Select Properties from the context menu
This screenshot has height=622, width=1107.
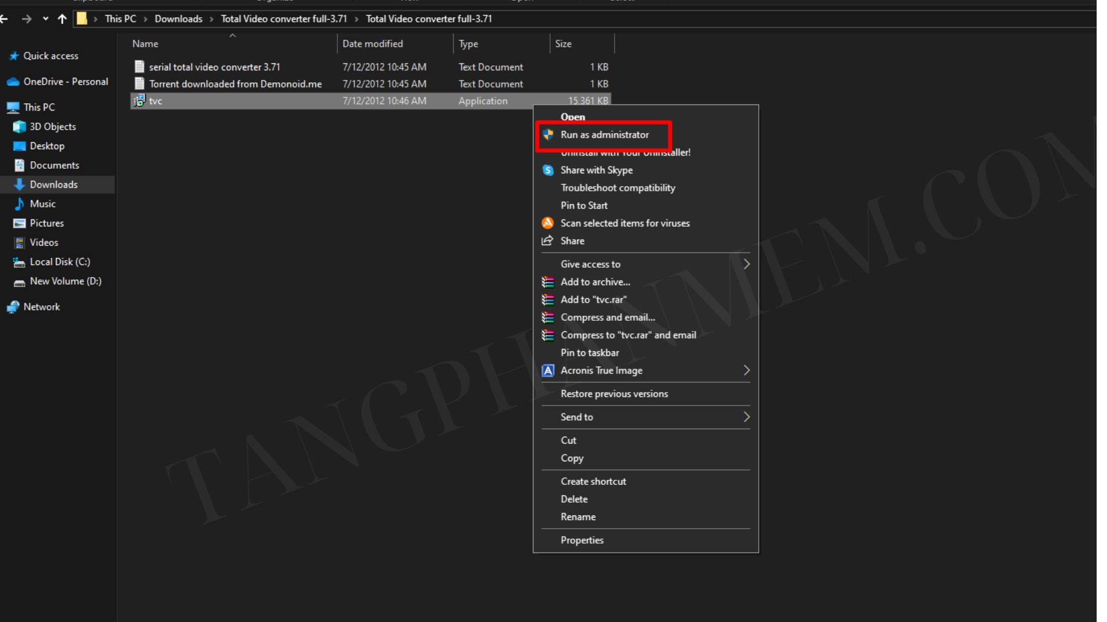pyautogui.click(x=582, y=540)
